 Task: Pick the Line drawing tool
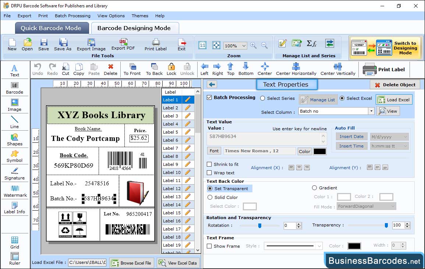[15, 122]
